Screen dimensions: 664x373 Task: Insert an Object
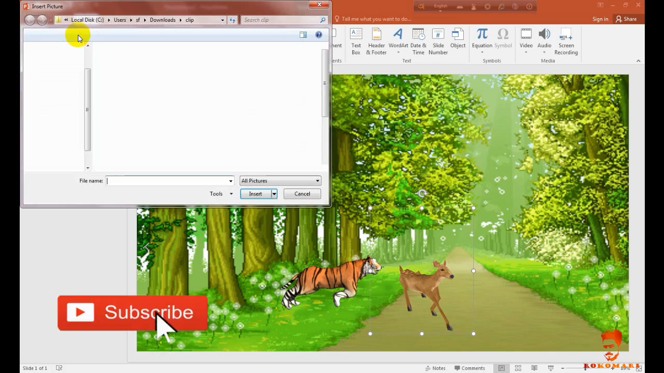click(458, 39)
